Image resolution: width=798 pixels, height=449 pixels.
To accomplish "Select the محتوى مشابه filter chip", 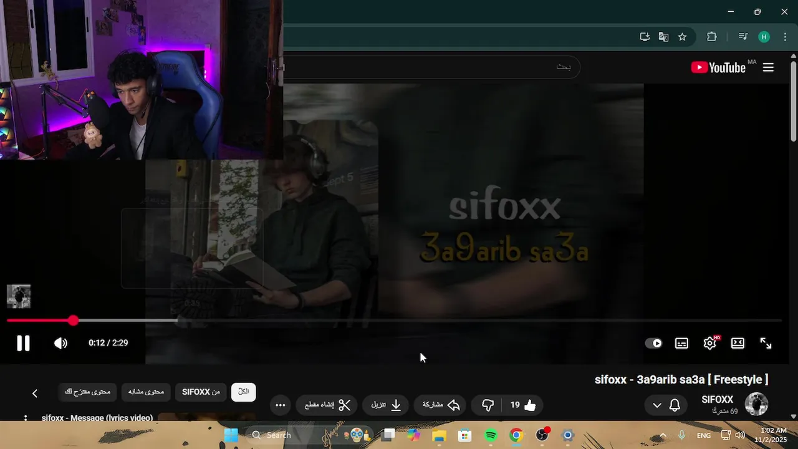I will click(x=146, y=392).
